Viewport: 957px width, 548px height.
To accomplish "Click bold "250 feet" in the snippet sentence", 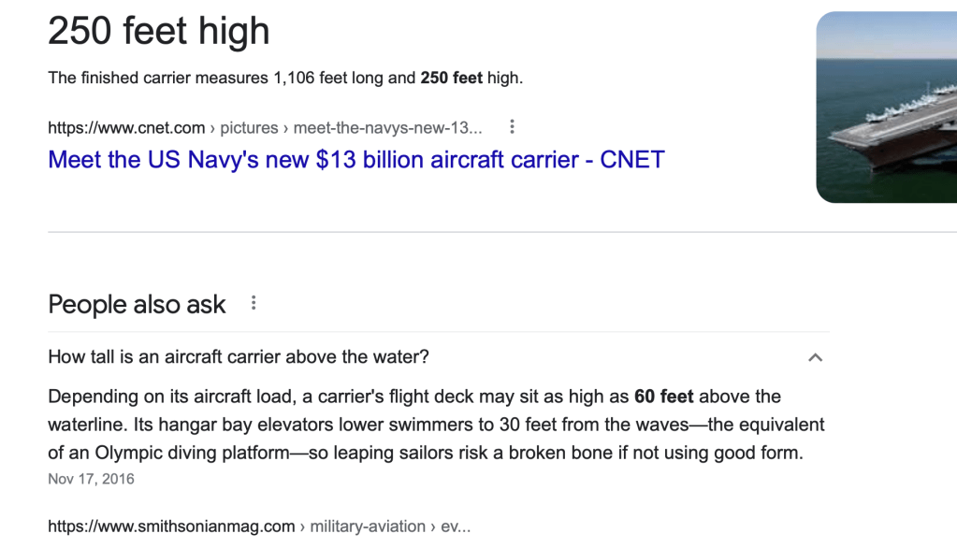I will 451,78.
